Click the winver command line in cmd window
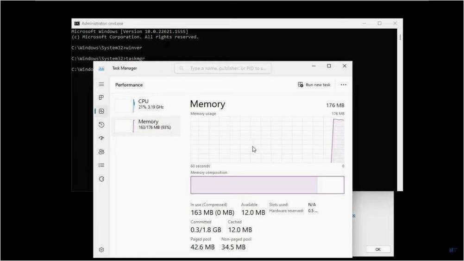The height and width of the screenshot is (261, 464). pyautogui.click(x=107, y=48)
